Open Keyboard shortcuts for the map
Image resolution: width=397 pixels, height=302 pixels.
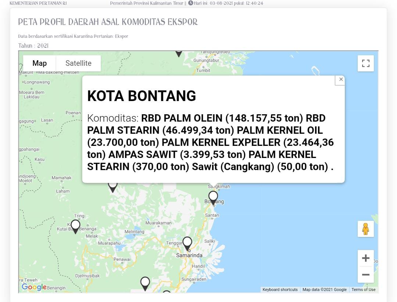(280, 290)
